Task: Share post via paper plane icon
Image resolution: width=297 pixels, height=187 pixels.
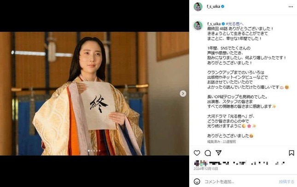Action: pos(219,153)
